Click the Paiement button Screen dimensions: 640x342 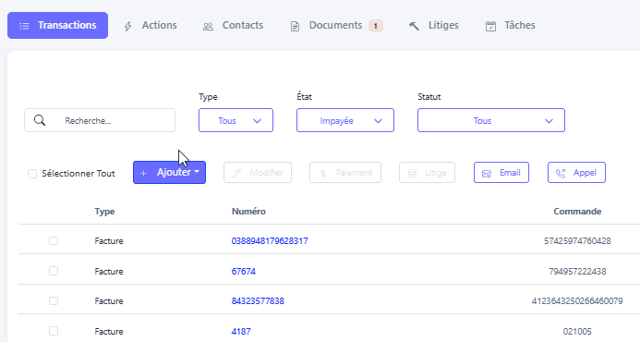345,173
